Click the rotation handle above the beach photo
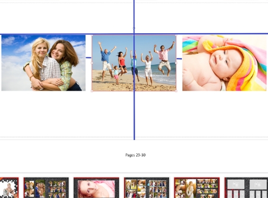The height and width of the screenshot is (198, 268). point(134,28)
